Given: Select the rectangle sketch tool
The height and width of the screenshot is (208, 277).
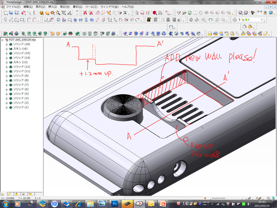Looking at the screenshot, I should pos(22,20).
